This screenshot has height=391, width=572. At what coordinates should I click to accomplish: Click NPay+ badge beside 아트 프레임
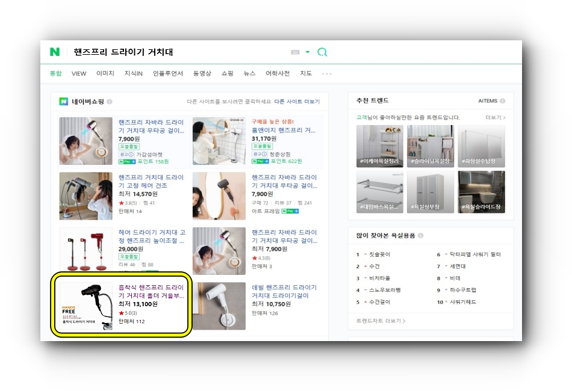(x=290, y=211)
